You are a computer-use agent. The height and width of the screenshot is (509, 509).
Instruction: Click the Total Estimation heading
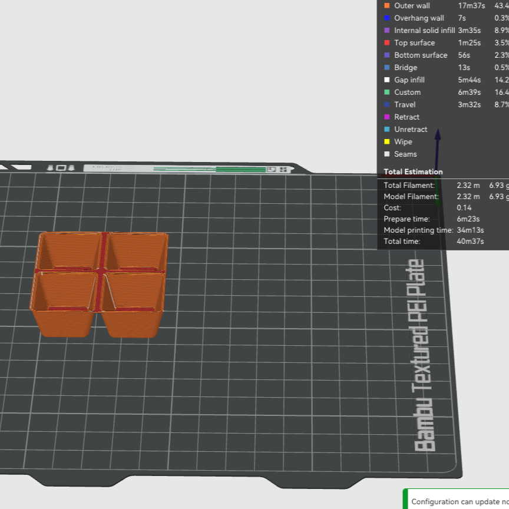click(413, 171)
